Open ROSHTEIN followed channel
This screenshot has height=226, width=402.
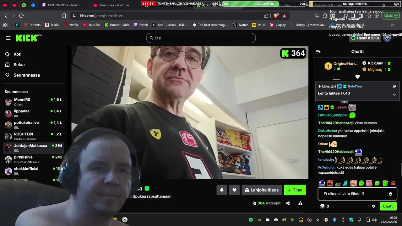[34, 136]
